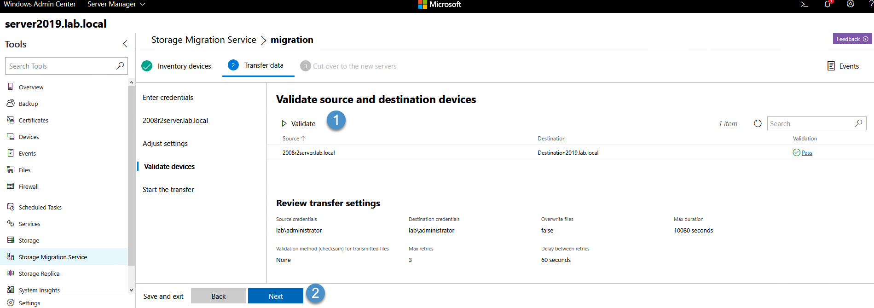Sort by the Source column header
The image size is (874, 308).
294,138
